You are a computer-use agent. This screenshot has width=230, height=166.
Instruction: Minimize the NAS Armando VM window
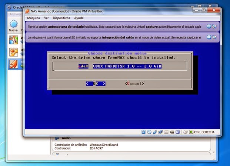(197, 10)
